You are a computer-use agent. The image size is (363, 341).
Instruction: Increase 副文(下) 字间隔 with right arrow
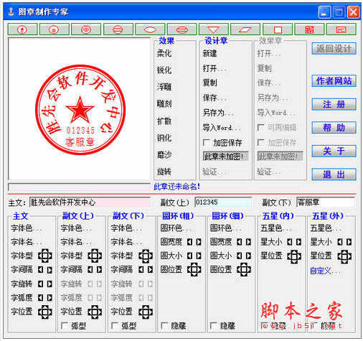click(150, 270)
